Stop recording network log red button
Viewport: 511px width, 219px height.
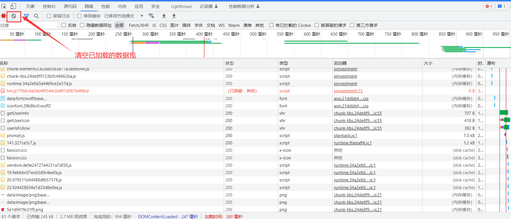pyautogui.click(x=3, y=16)
